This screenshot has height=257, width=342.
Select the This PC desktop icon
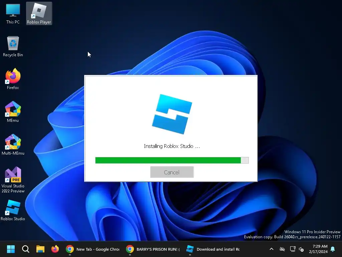pyautogui.click(x=13, y=13)
